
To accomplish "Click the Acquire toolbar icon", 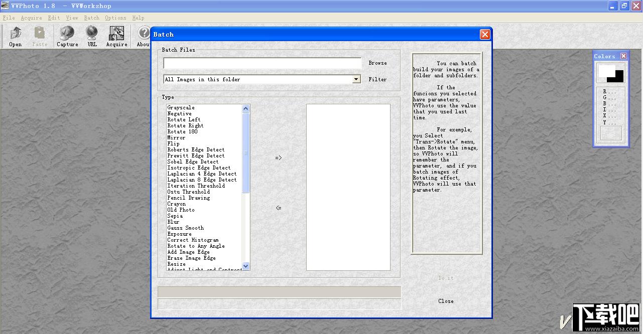I will [x=116, y=34].
